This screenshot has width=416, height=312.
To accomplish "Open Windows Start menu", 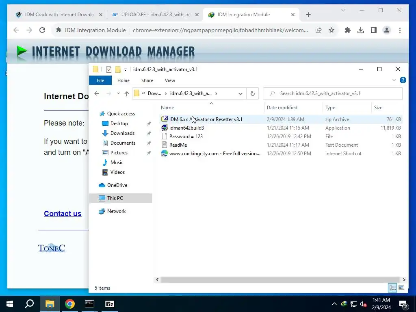I will coord(10,304).
